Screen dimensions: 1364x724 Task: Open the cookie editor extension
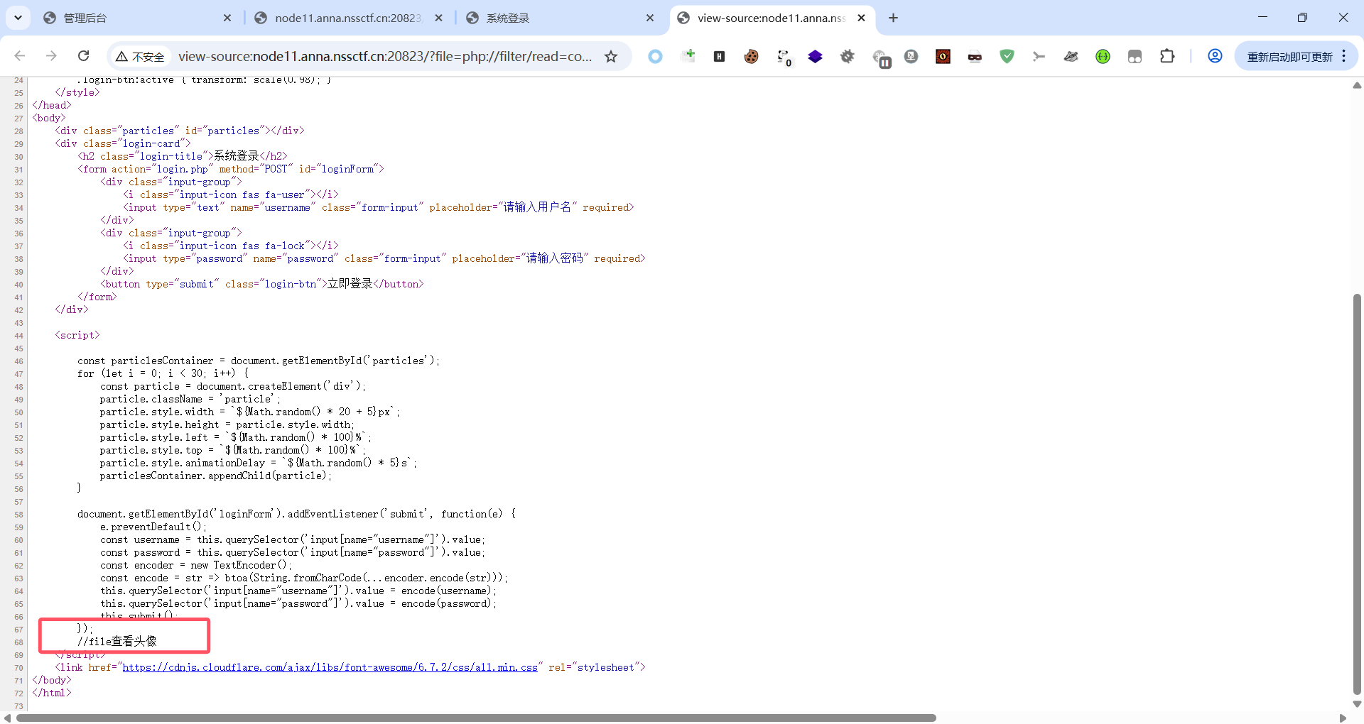[x=751, y=57]
